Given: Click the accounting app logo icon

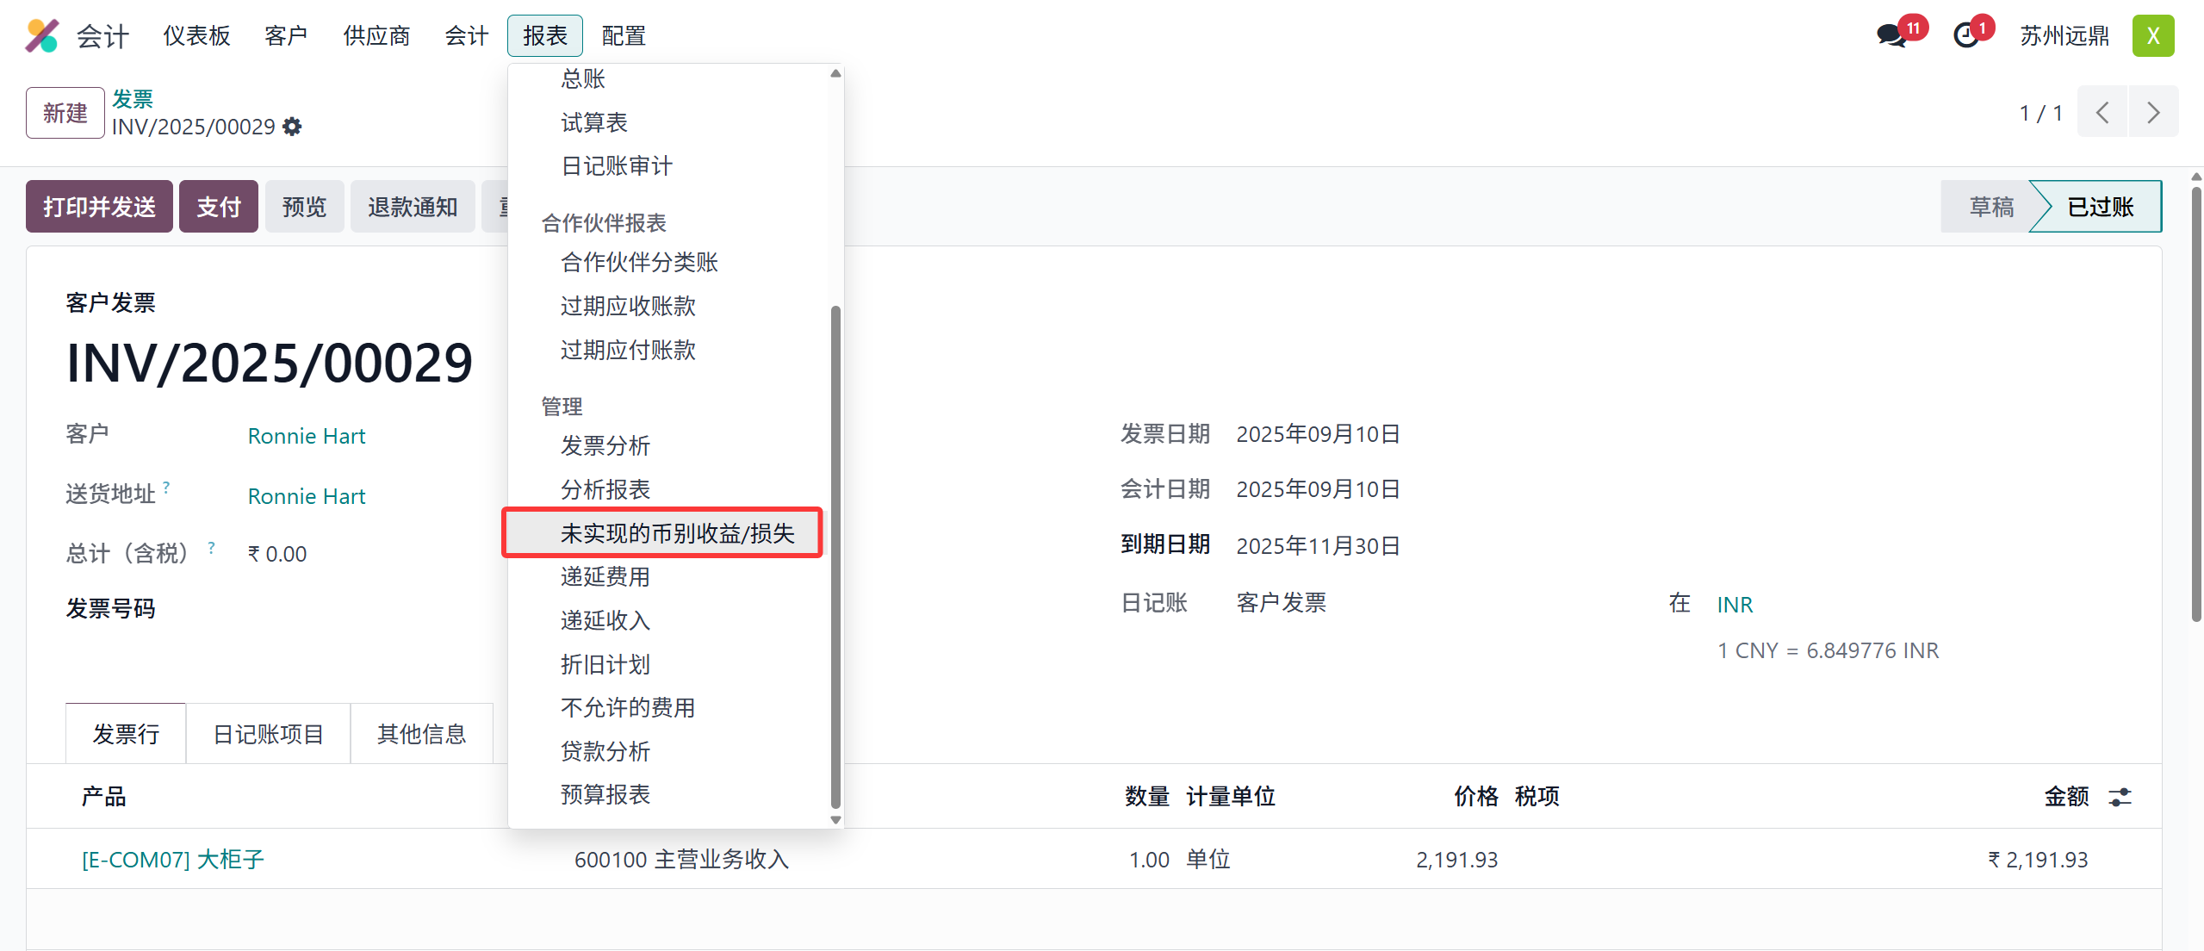Looking at the screenshot, I should (41, 35).
